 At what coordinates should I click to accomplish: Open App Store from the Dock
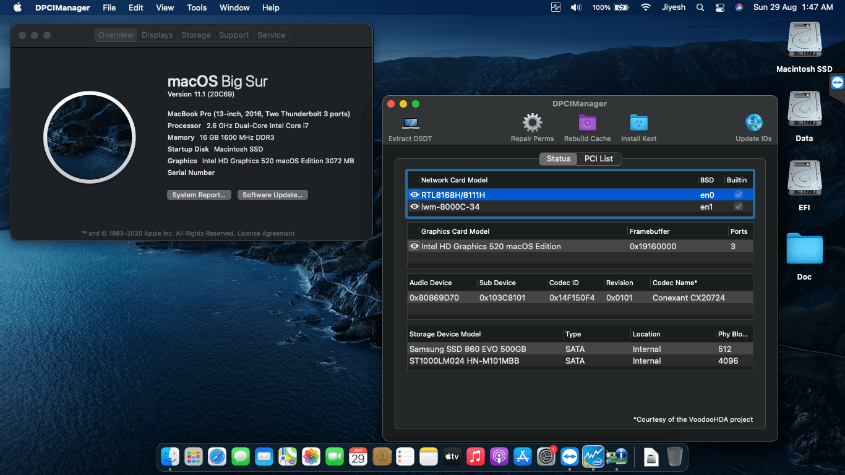(x=523, y=457)
